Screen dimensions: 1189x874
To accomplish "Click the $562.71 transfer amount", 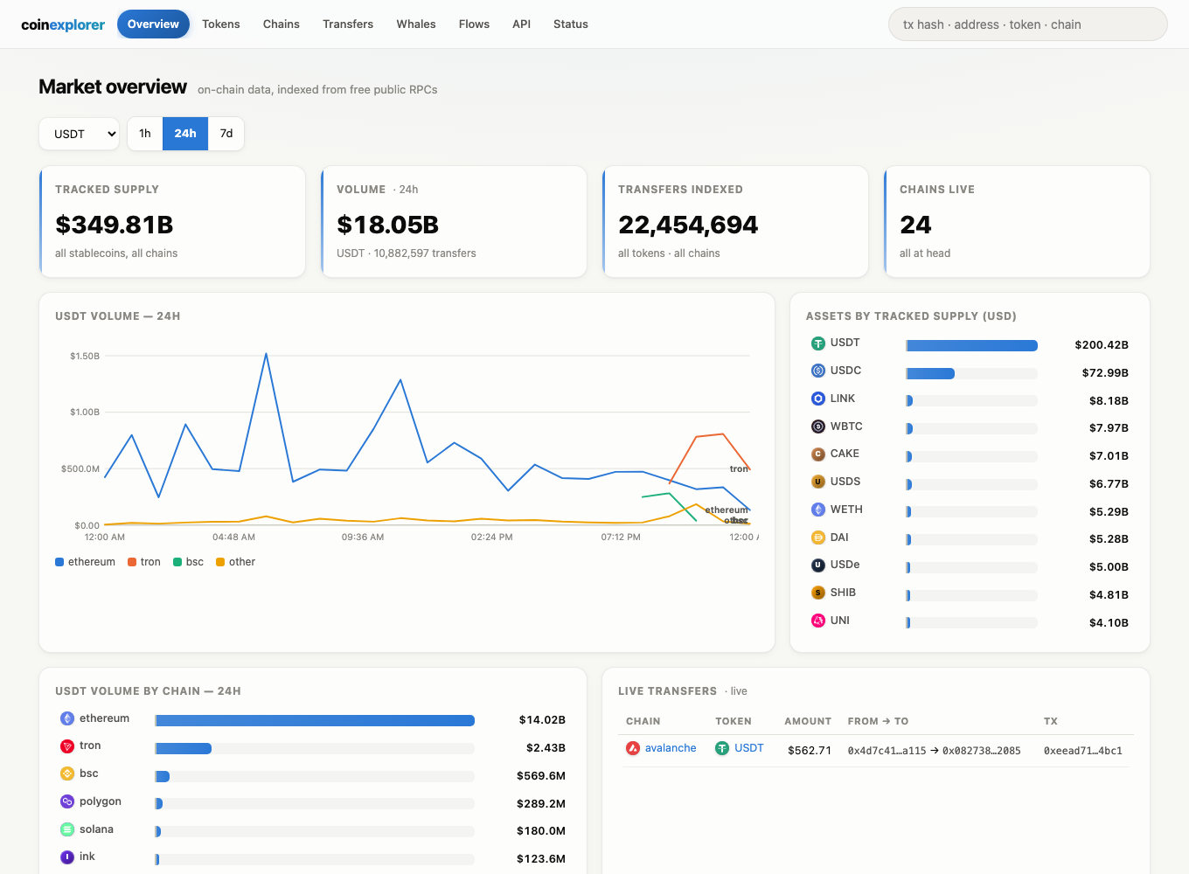I will pos(810,751).
